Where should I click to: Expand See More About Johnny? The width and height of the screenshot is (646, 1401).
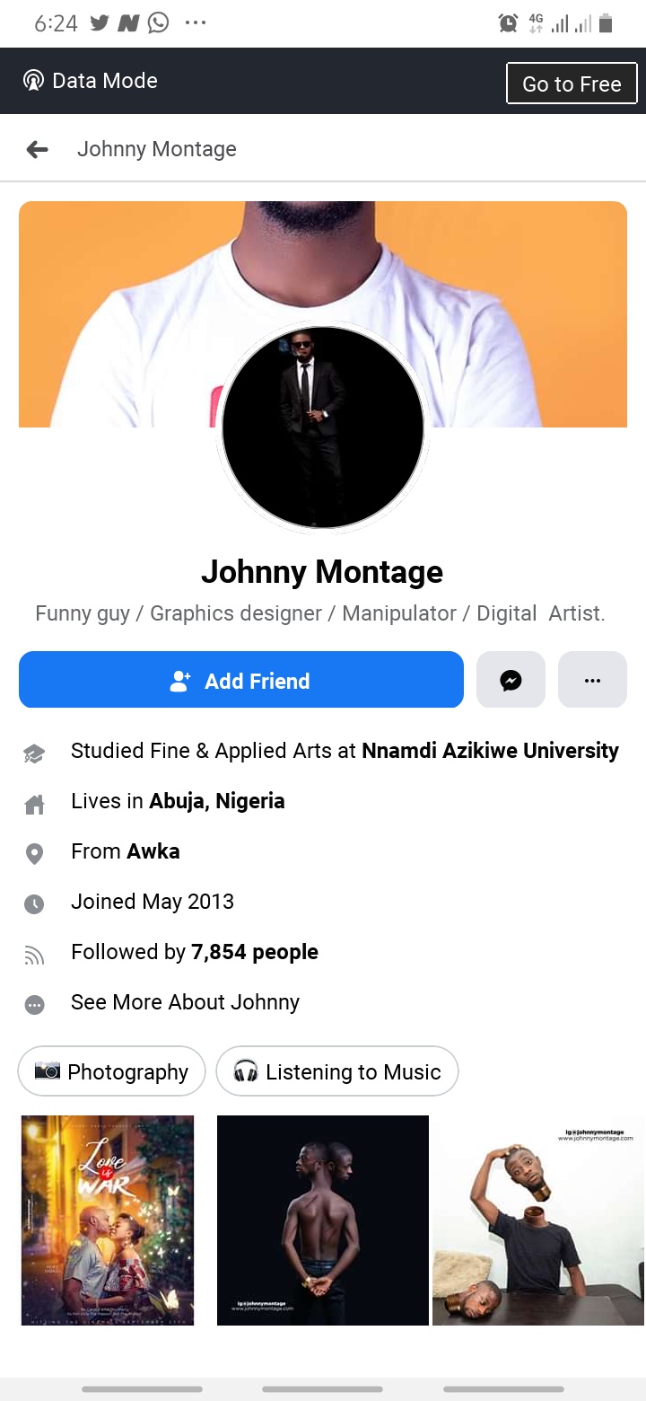click(185, 1002)
